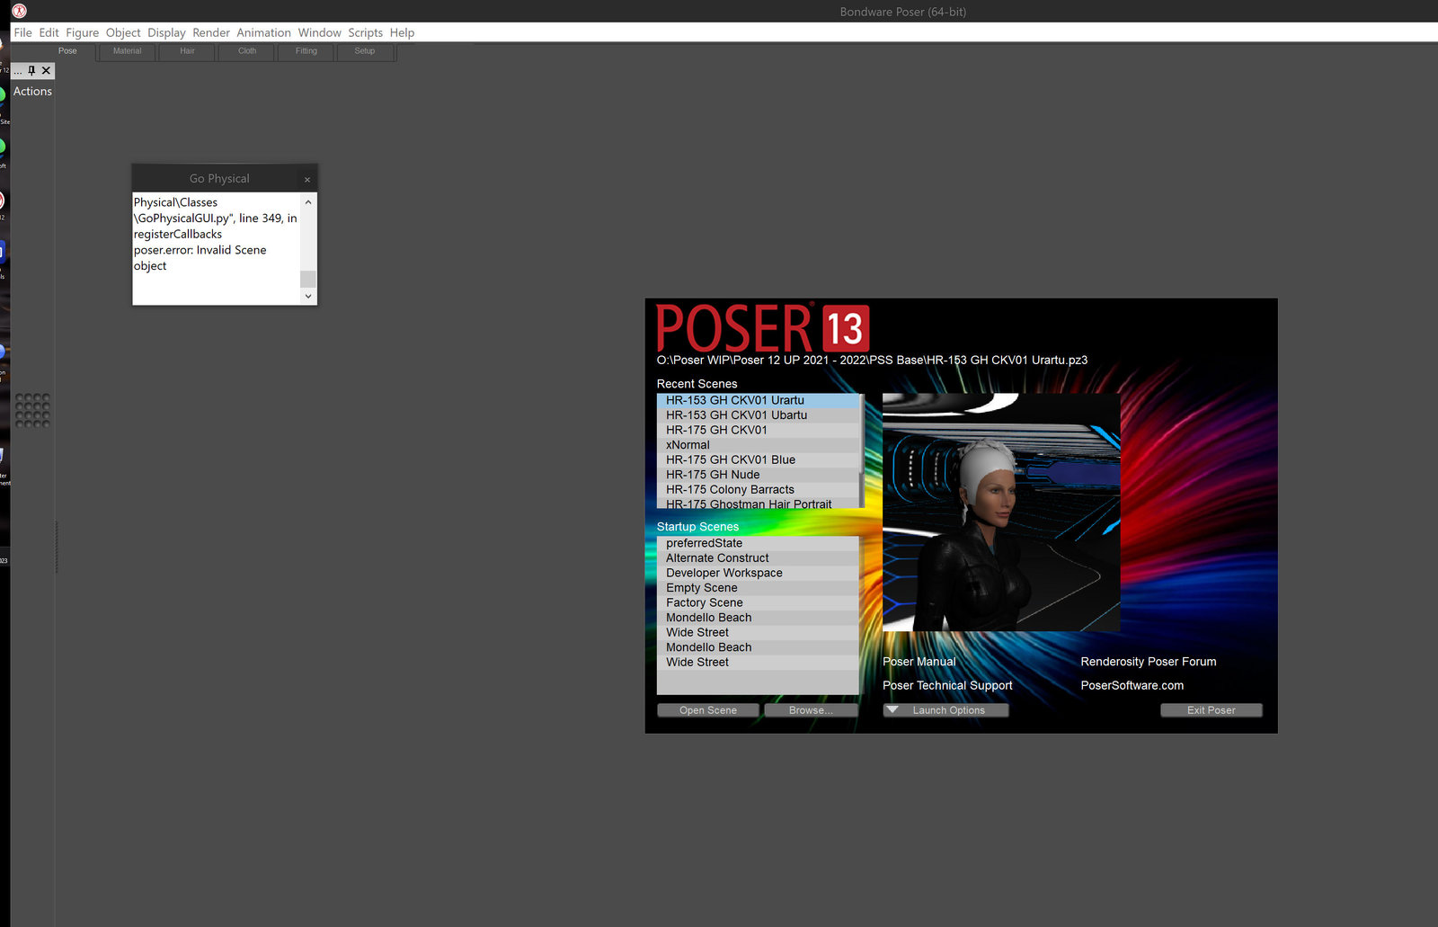Switch to the Cloth room tab

tap(247, 51)
